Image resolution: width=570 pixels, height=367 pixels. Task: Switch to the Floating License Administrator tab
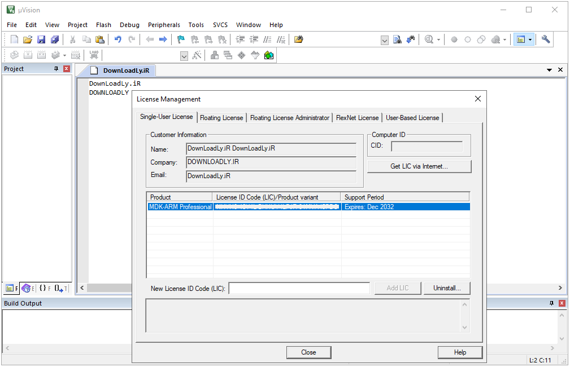tap(290, 118)
